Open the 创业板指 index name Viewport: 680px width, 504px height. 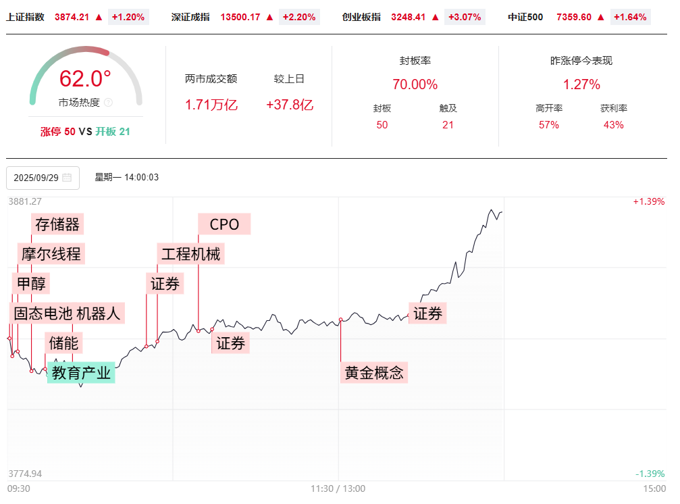tap(361, 17)
